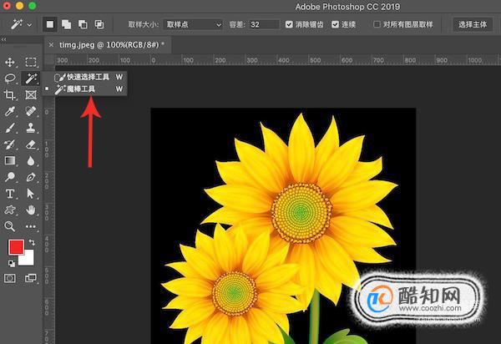This screenshot has width=501, height=344.
Task: Open the 取样大小 dropdown
Action: pos(193,24)
